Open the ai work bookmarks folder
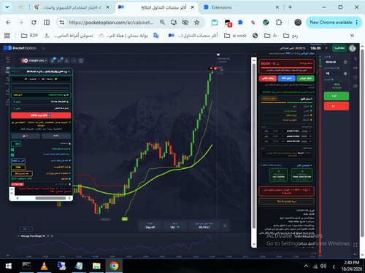Screen dimensions: 365x273 point(235,36)
